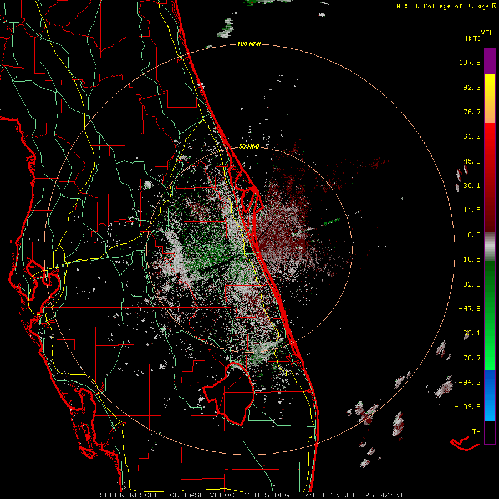This screenshot has height=499, width=499.
Task: Pick the blue segment of the color bar
Action: click(490, 382)
